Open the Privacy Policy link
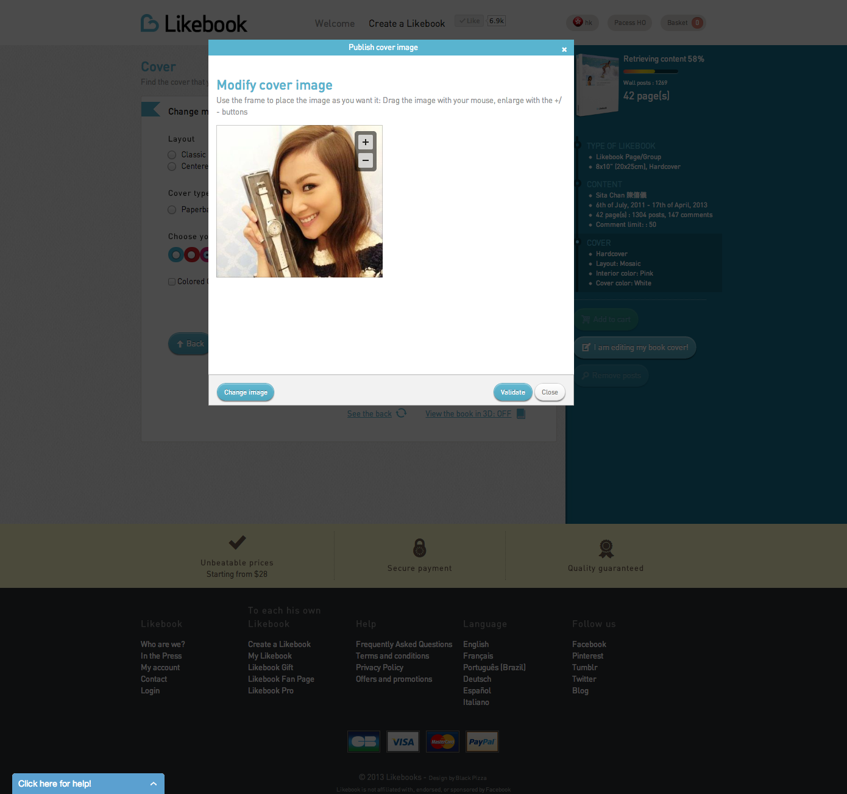847x794 pixels. pos(380,667)
